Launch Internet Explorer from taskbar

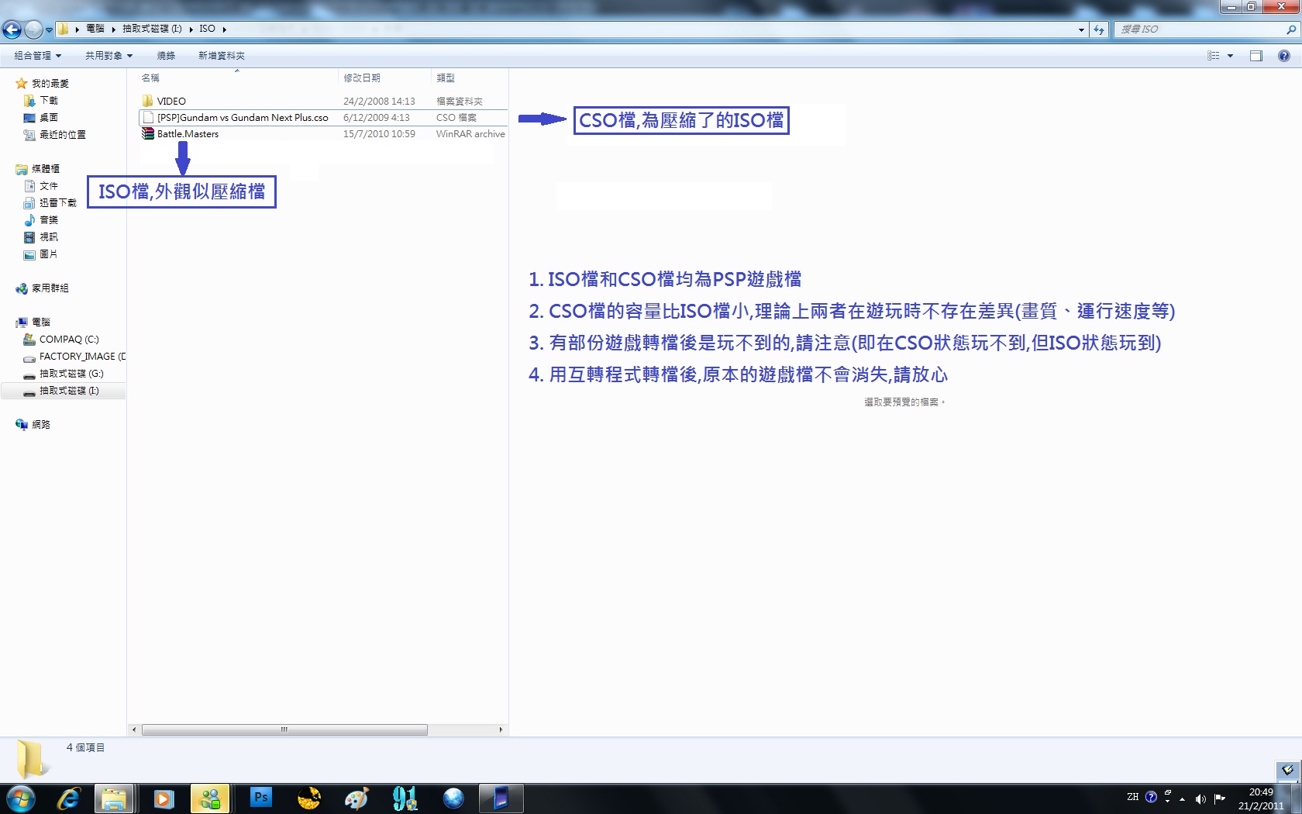click(69, 798)
